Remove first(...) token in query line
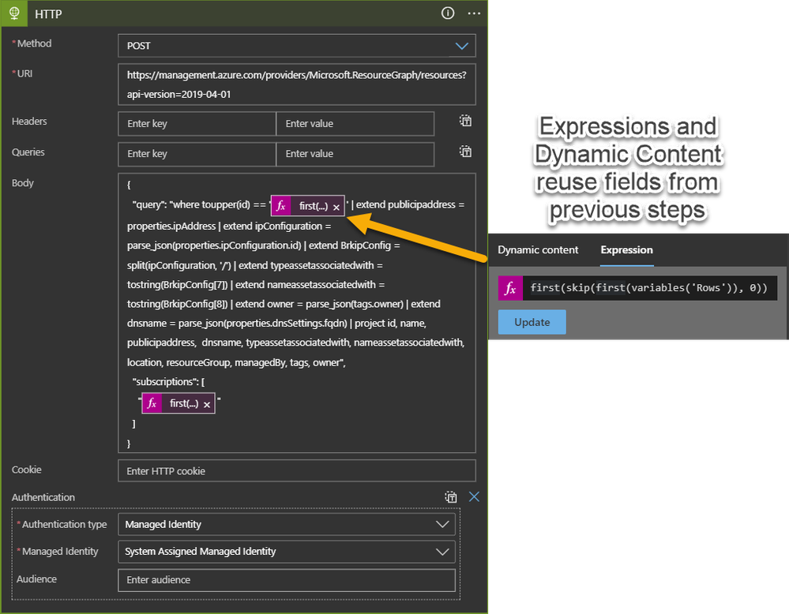The image size is (789, 614). coord(336,207)
